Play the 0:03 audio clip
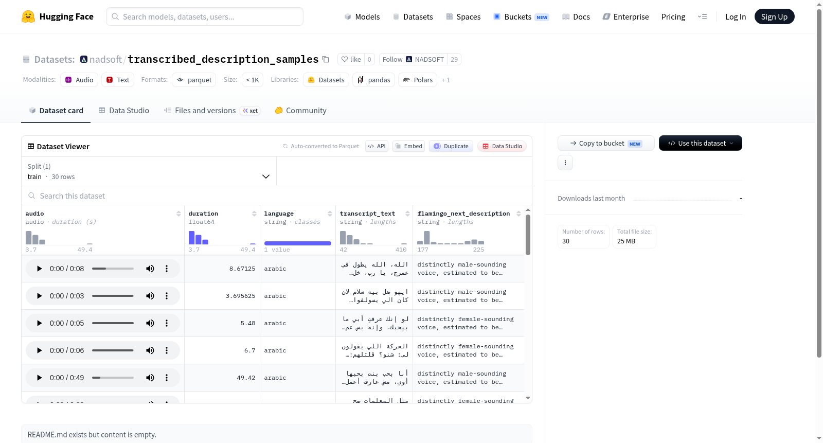 click(39, 296)
